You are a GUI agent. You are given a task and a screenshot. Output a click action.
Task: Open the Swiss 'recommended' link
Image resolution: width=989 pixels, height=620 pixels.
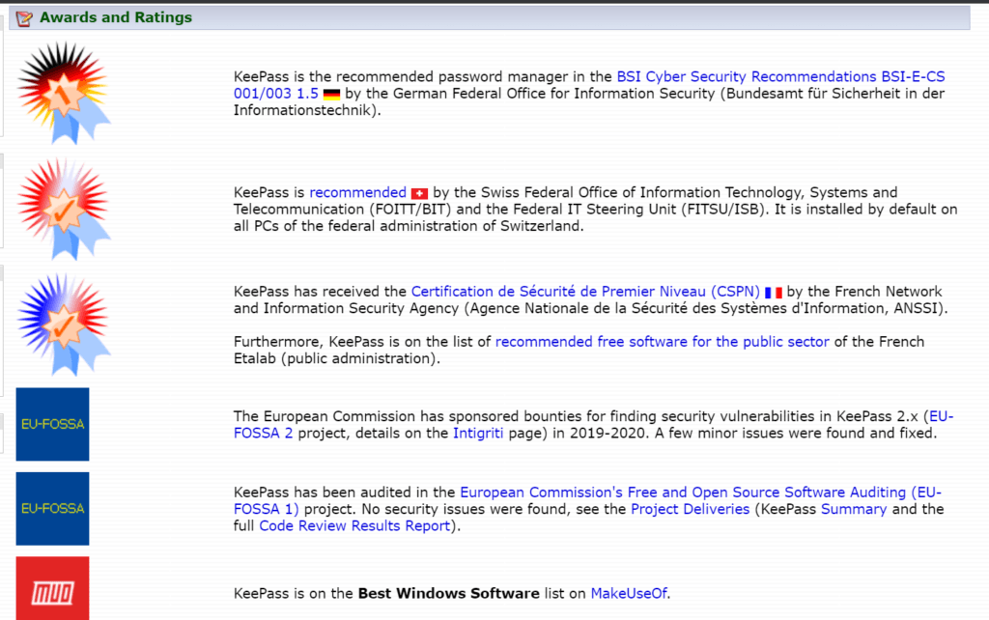(357, 192)
